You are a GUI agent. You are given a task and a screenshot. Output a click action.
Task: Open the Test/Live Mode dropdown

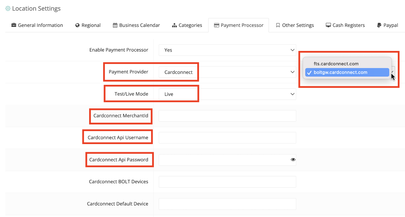(227, 94)
